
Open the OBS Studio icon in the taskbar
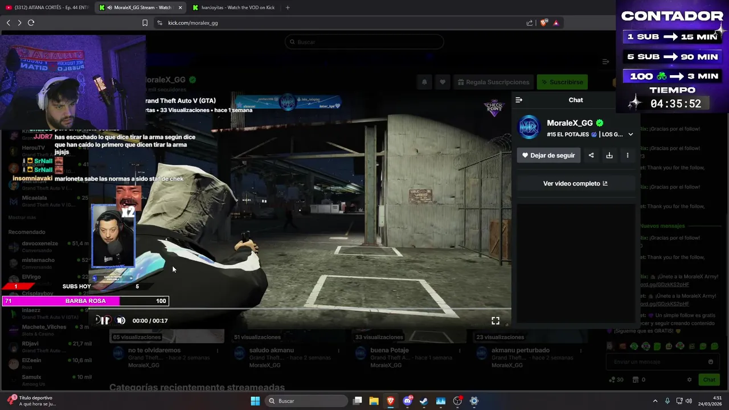click(457, 401)
